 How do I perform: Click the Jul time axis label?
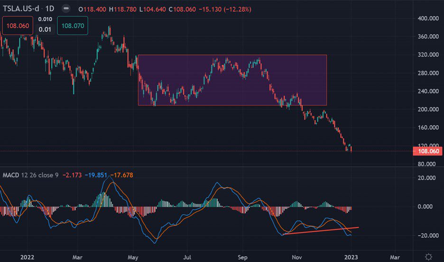pyautogui.click(x=187, y=257)
